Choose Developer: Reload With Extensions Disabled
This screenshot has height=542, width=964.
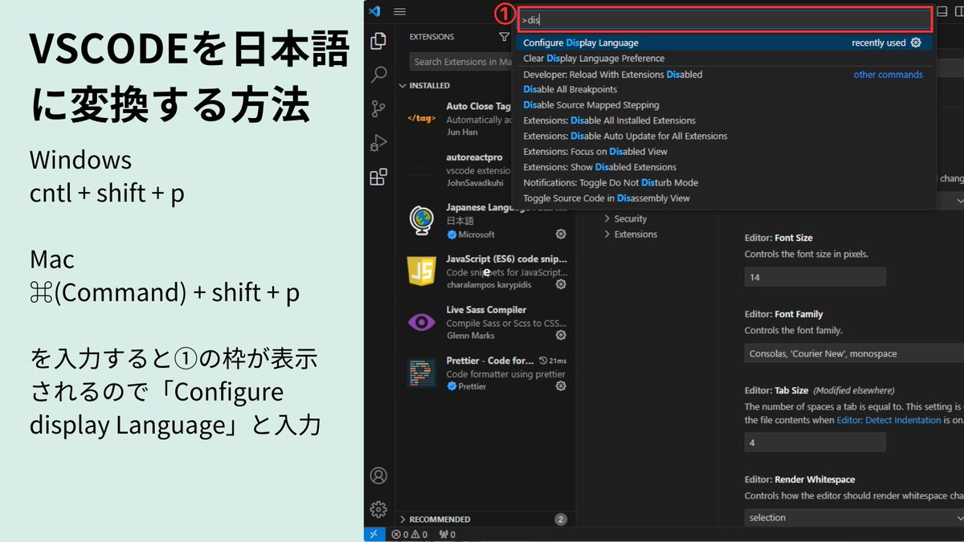click(x=725, y=75)
